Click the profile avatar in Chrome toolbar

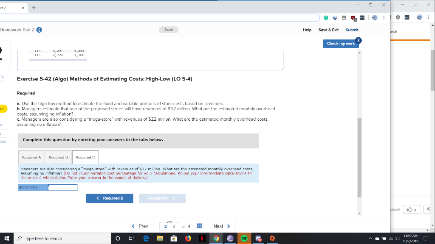click(x=375, y=18)
